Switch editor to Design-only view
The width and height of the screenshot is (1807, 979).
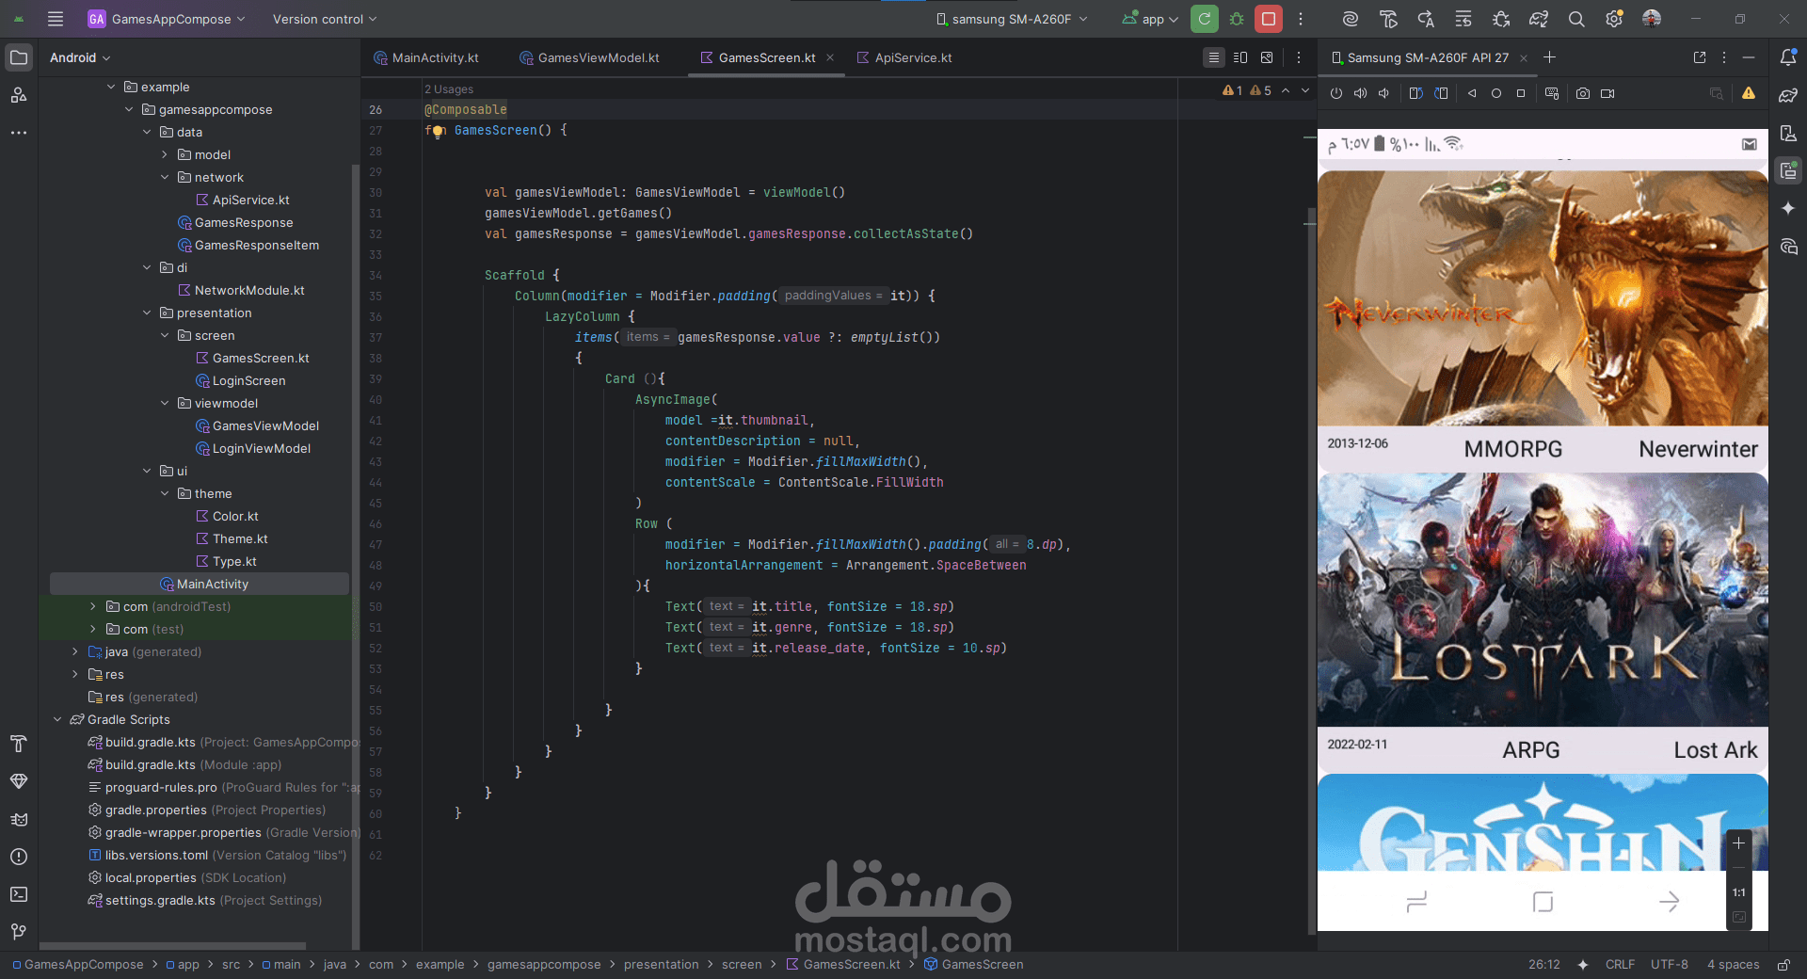[1267, 57]
